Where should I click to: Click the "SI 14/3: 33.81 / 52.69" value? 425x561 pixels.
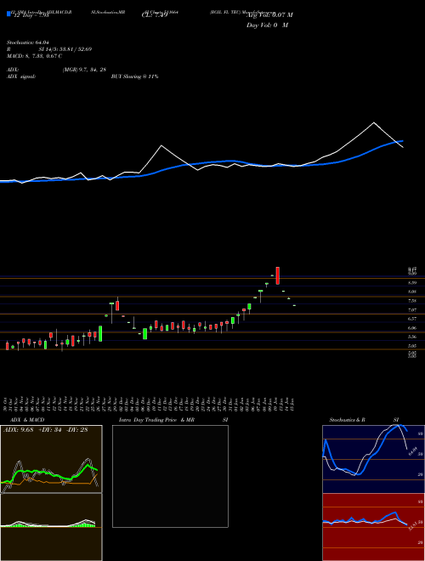click(x=65, y=49)
